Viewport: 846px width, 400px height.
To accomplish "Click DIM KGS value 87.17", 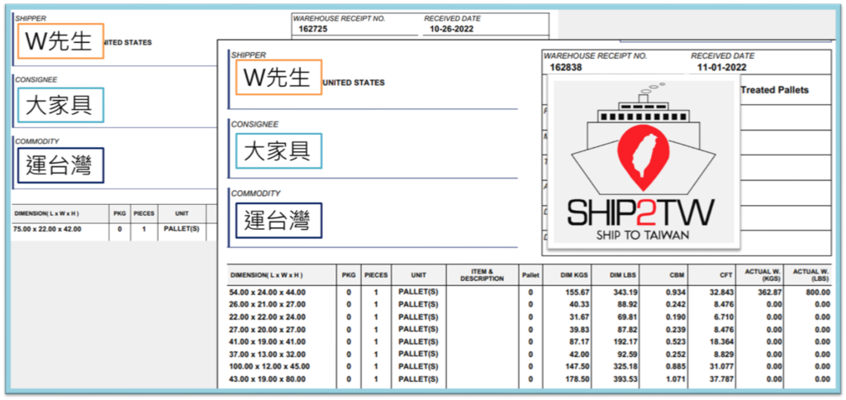I will pyautogui.click(x=579, y=341).
